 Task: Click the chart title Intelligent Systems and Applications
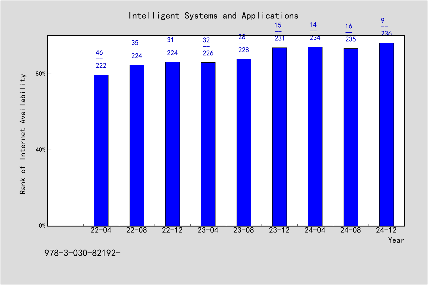click(x=213, y=16)
